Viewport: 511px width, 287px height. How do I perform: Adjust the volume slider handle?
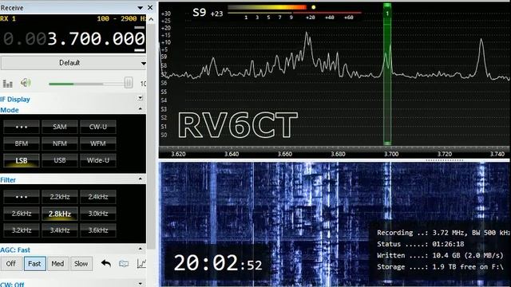pos(129,83)
